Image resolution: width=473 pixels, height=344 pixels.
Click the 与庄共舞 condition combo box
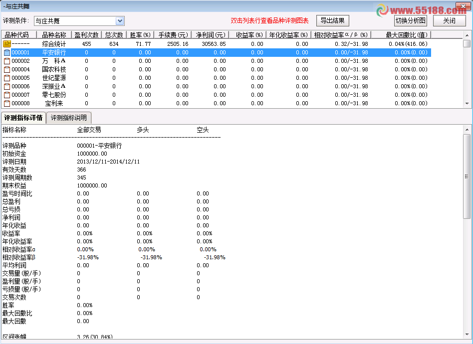(79, 21)
